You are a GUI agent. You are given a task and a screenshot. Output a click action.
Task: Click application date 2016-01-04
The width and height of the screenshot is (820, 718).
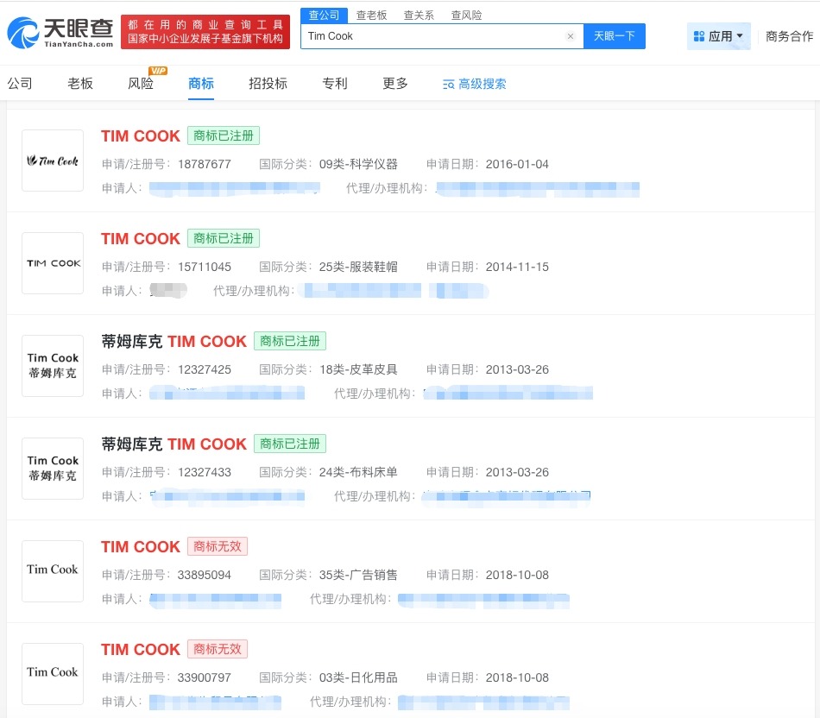tap(517, 164)
